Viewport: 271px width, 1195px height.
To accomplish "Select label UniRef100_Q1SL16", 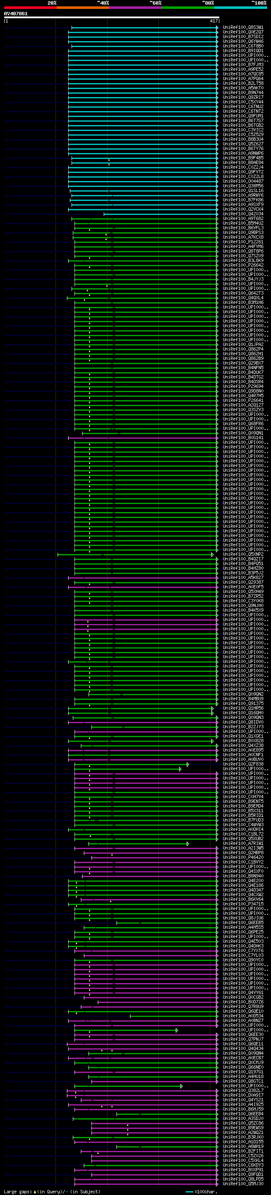I will (x=243, y=191).
